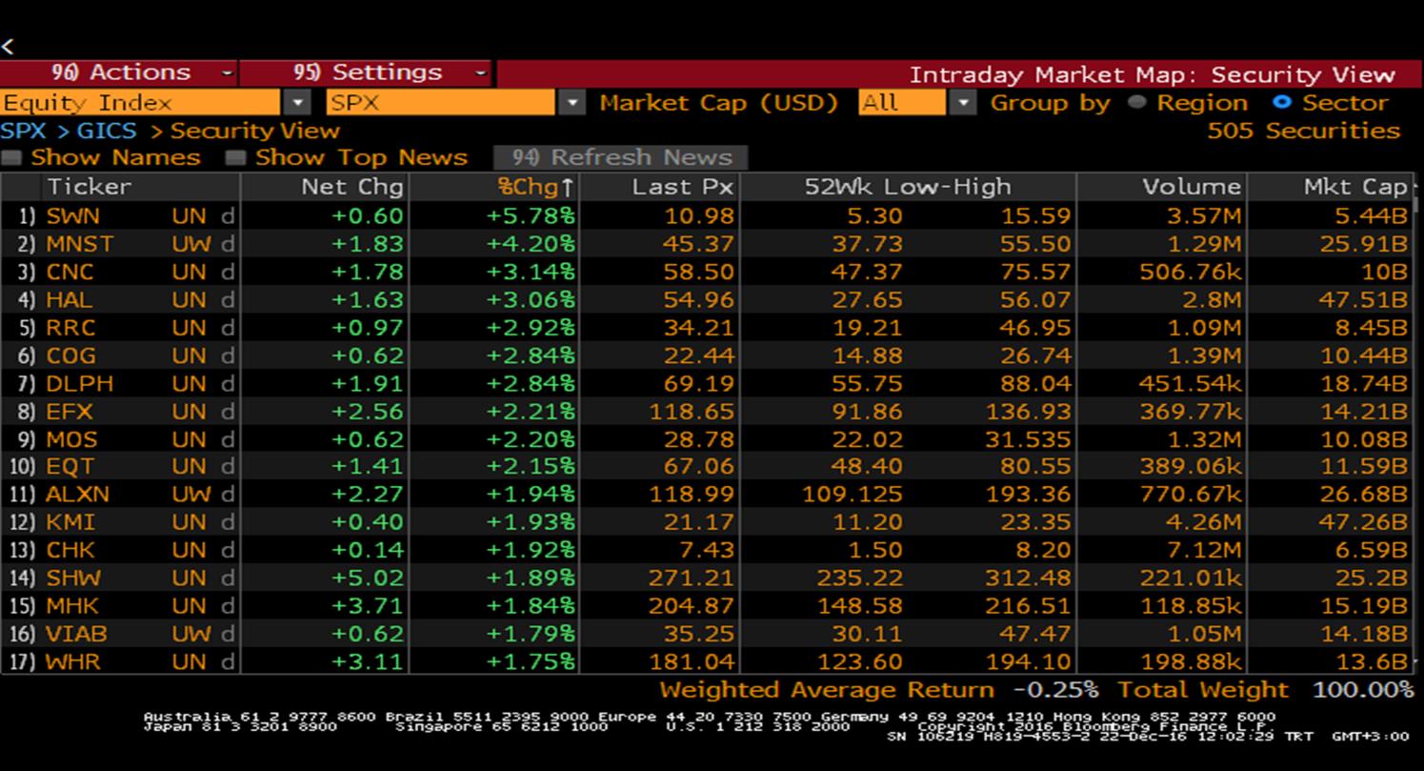The width and height of the screenshot is (1424, 771).
Task: Click the SPX index input field
Action: click(x=440, y=103)
